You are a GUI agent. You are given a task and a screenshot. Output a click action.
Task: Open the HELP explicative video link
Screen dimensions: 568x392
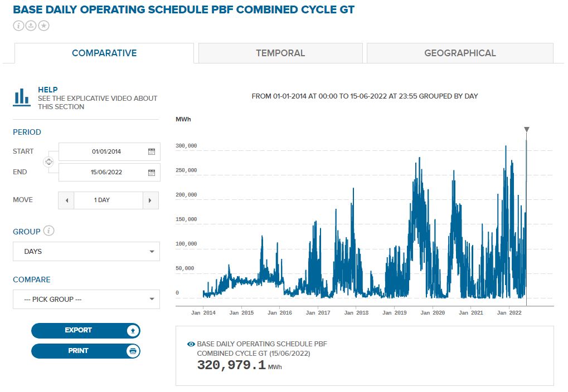pyautogui.click(x=98, y=98)
